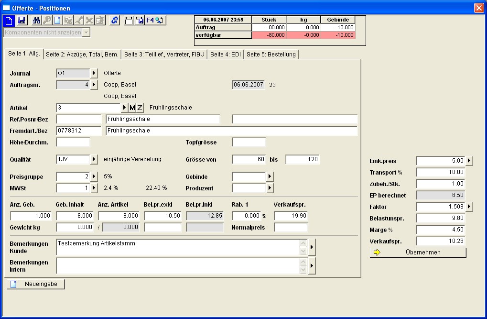The image size is (487, 319).
Task: Switch to the Seite 1: Allg. tab
Action: pyautogui.click(x=24, y=54)
